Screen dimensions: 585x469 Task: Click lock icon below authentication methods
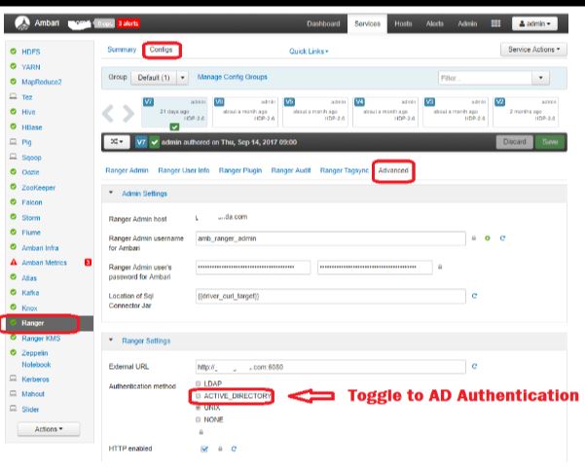(201, 432)
